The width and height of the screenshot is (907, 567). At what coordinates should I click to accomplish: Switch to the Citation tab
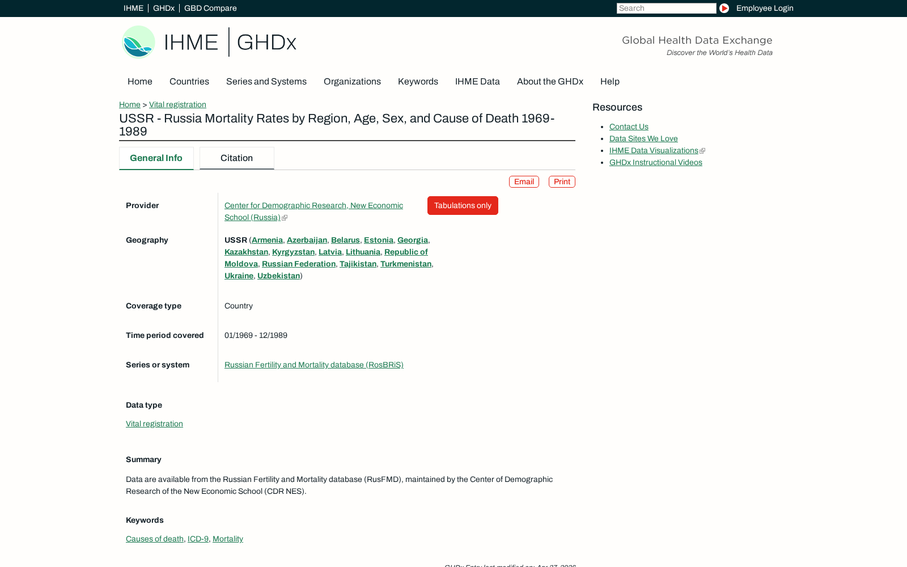point(237,158)
